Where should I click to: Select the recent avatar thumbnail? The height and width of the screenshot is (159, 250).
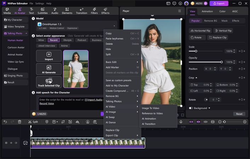[x=76, y=69]
